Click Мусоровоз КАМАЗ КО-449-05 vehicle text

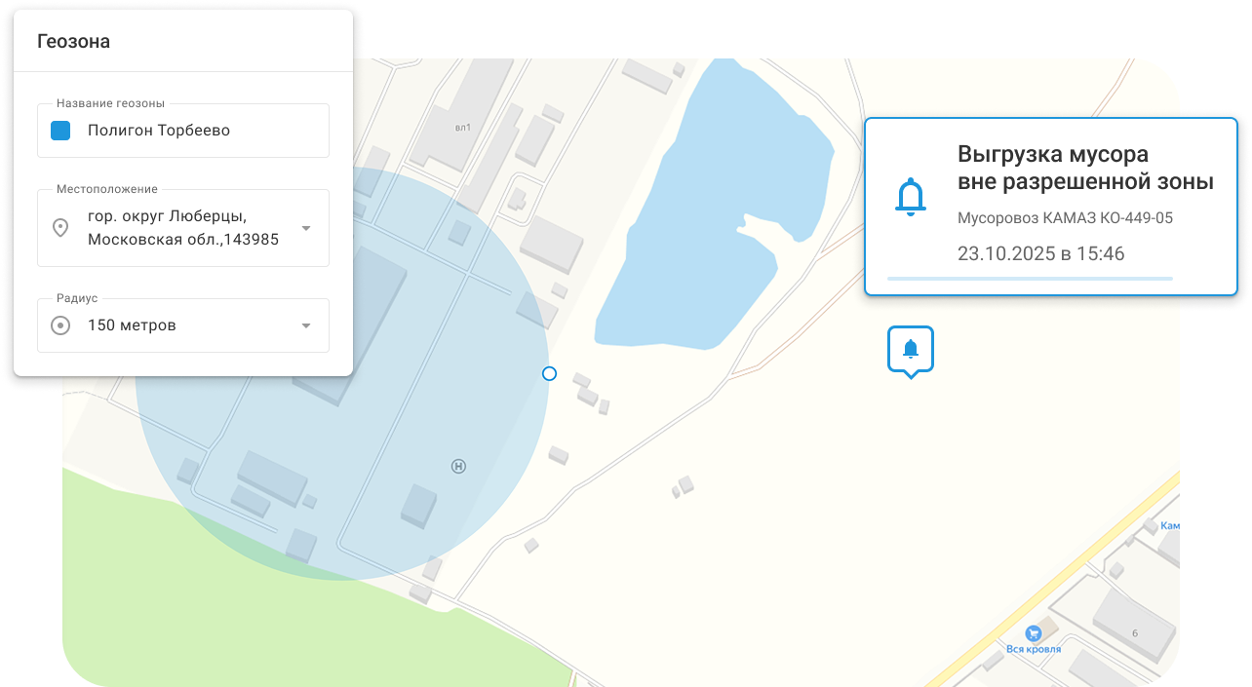click(x=1065, y=218)
